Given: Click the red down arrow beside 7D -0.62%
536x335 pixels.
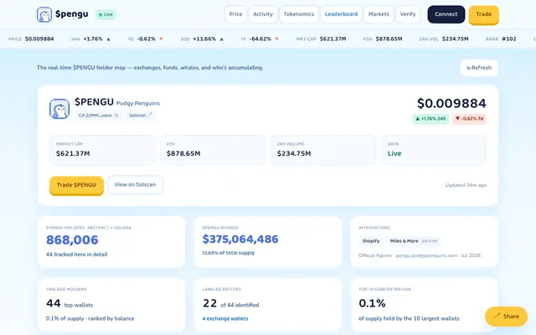Looking at the screenshot, I should 161,39.
